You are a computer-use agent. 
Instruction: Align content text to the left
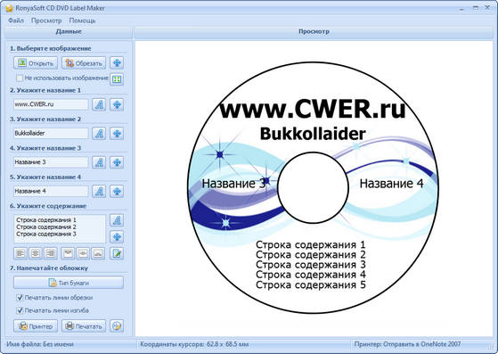[20, 253]
